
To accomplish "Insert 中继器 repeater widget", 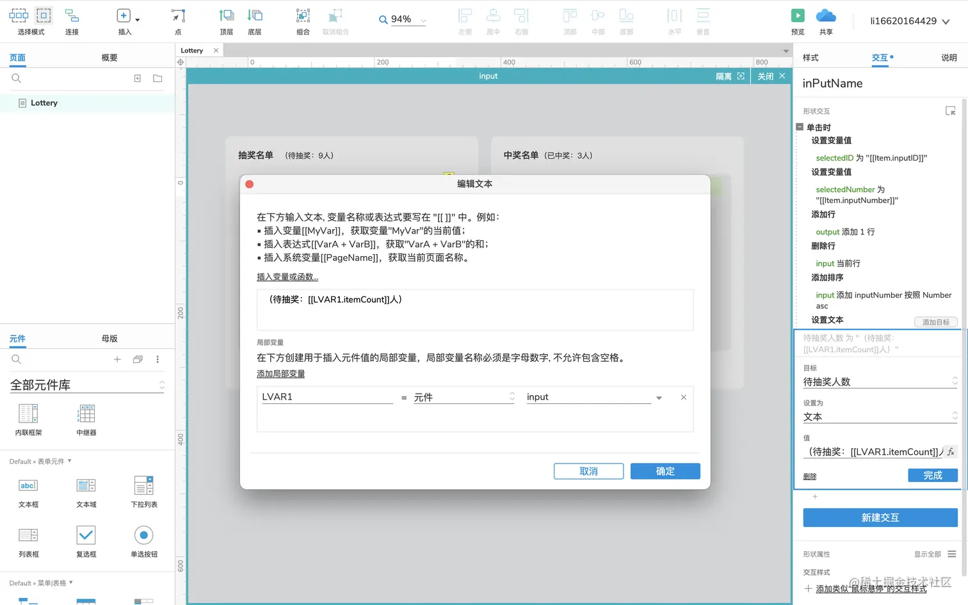I will point(86,420).
